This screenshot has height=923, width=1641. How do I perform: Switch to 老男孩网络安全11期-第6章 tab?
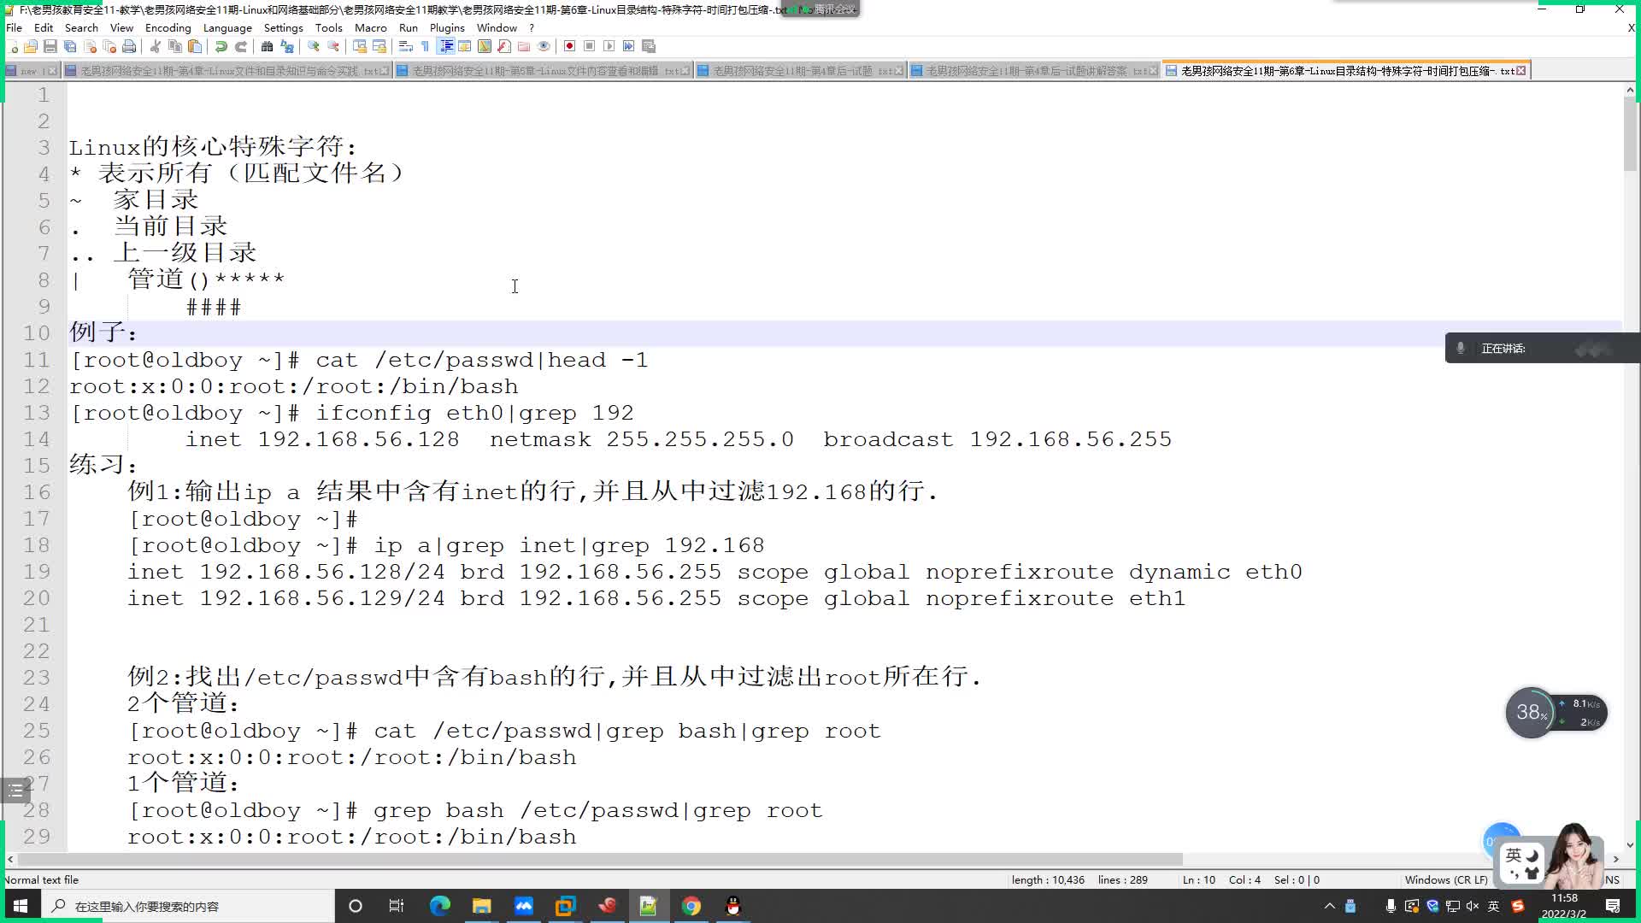click(x=1347, y=71)
